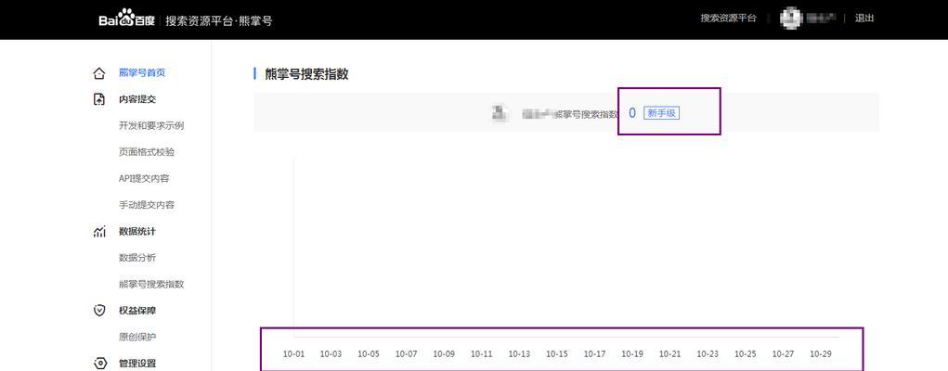
Task: Click 搜索资源平台·熊掌号 header title
Action: pyautogui.click(x=219, y=20)
